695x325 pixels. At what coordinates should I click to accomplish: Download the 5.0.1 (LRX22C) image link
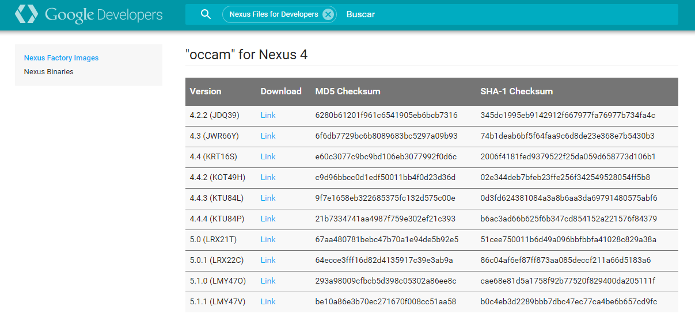pos(268,260)
